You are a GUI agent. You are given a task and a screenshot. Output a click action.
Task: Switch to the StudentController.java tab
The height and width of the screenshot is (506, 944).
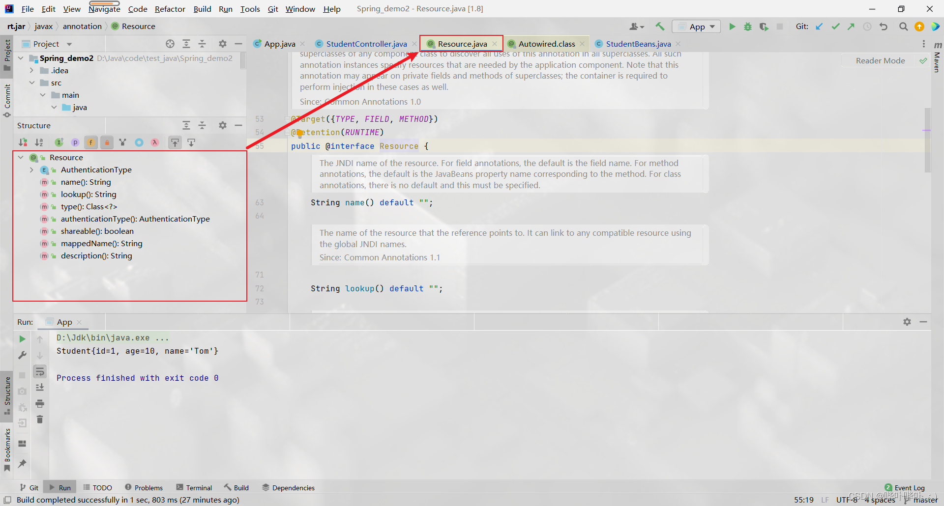click(366, 44)
